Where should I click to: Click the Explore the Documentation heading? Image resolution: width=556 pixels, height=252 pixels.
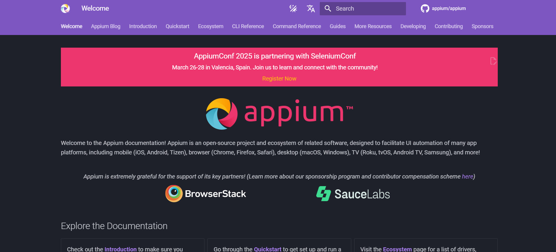(x=114, y=226)
